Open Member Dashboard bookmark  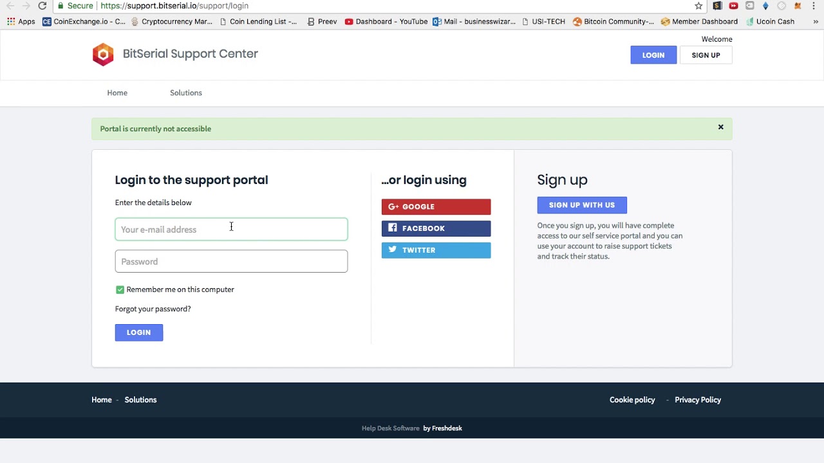[x=699, y=21]
